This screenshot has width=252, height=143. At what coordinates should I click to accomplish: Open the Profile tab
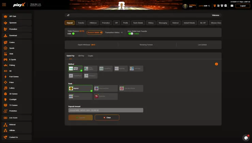click(x=126, y=23)
